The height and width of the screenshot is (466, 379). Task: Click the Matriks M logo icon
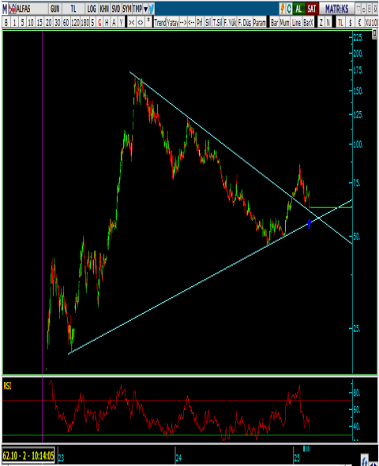tap(5, 9)
